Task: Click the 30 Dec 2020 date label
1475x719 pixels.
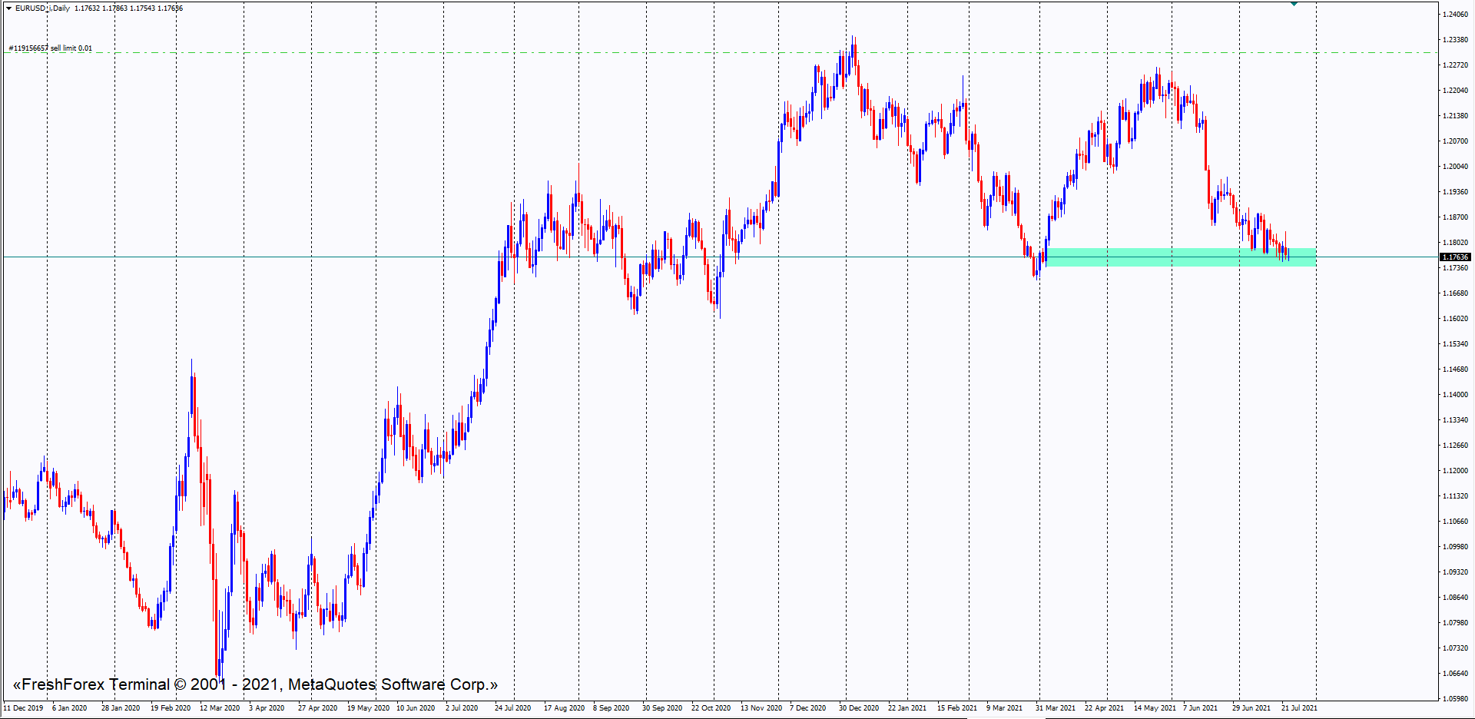Action: (x=858, y=708)
